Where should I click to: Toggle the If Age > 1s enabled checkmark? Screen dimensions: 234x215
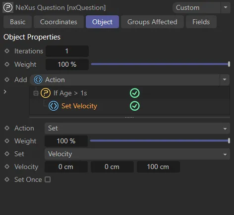135,93
